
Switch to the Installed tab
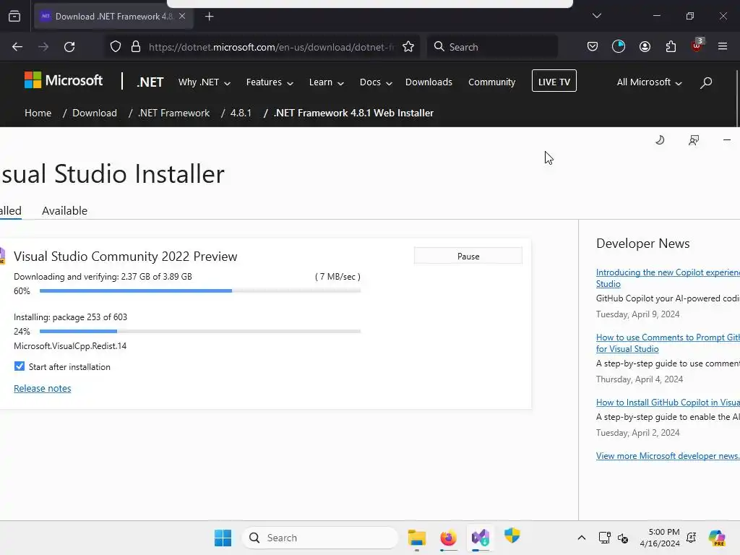10,210
